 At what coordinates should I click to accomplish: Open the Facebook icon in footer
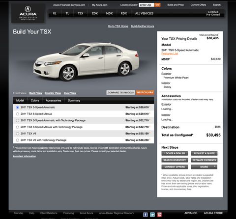[x=146, y=215]
